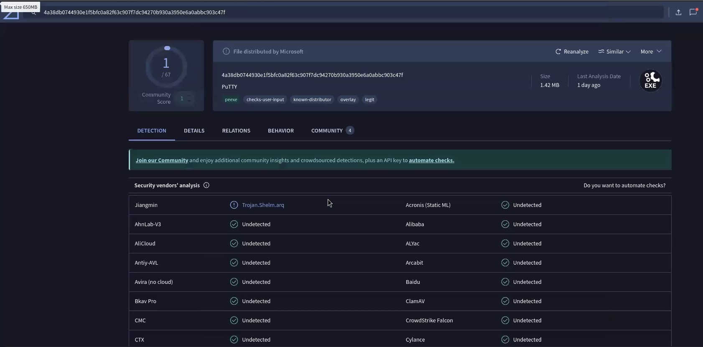703x347 pixels.
Task: Click check icon in AhnLab-V3 row
Action: pos(234,224)
